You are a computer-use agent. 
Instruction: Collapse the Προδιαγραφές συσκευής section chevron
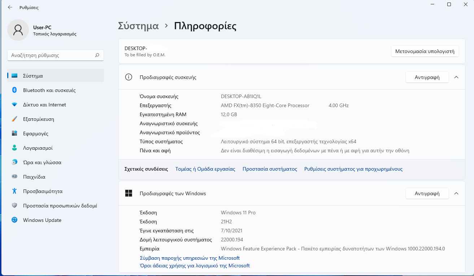(456, 77)
